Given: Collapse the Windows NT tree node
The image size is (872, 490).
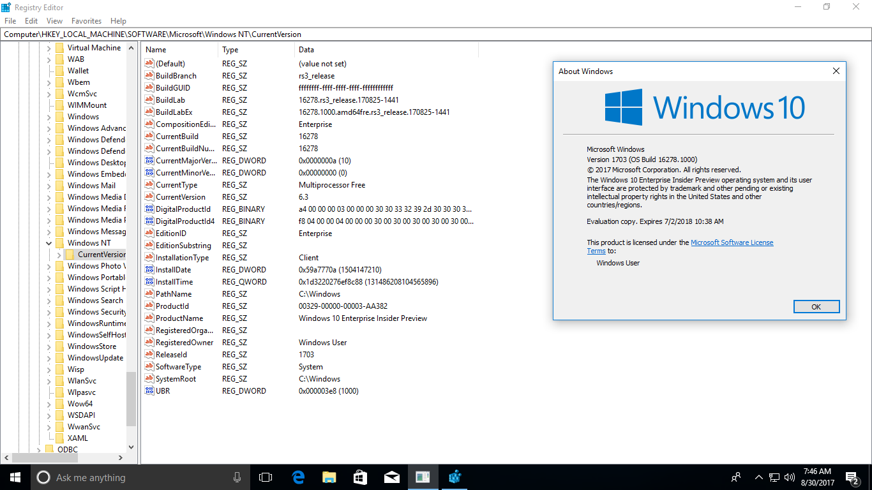Looking at the screenshot, I should (x=49, y=242).
